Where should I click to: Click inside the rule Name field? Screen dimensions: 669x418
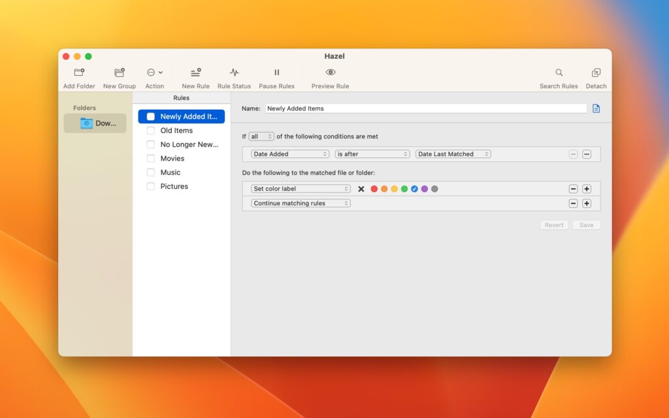coord(425,108)
